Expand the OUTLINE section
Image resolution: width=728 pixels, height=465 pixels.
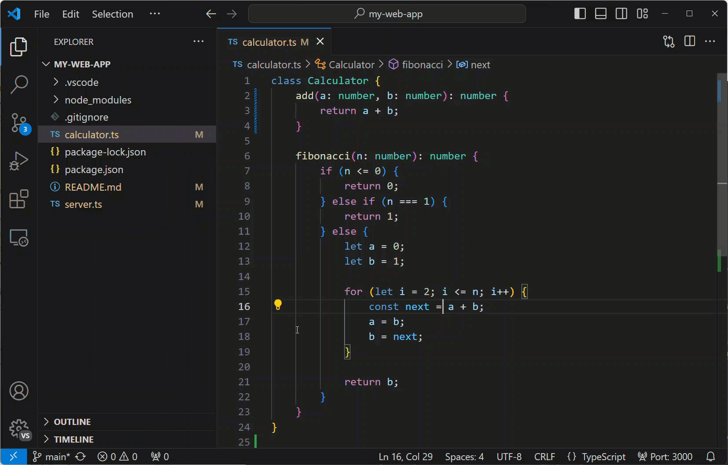[x=72, y=422]
